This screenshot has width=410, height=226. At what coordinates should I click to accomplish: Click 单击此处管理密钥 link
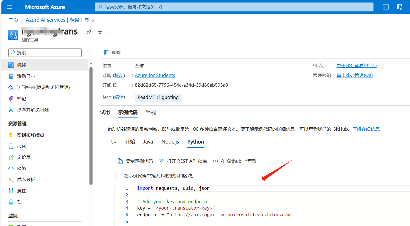click(x=354, y=75)
